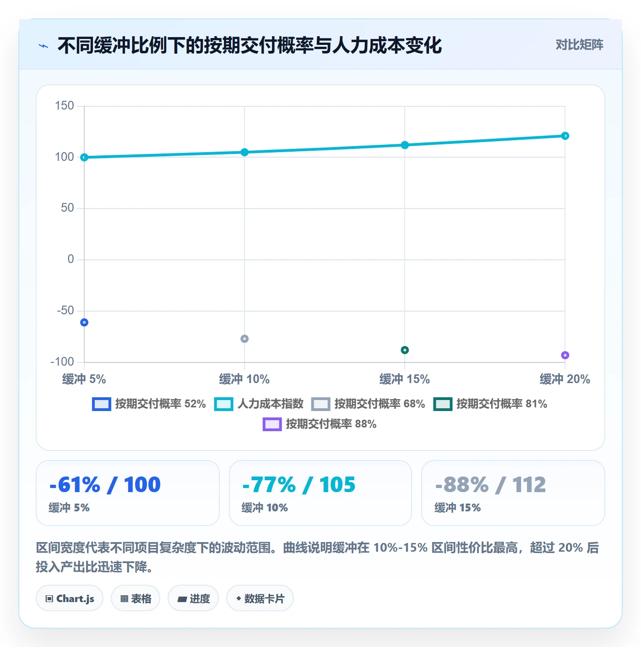Toggle legend entry 按期交付概率 81%
The width and height of the screenshot is (641, 647).
(x=490, y=404)
